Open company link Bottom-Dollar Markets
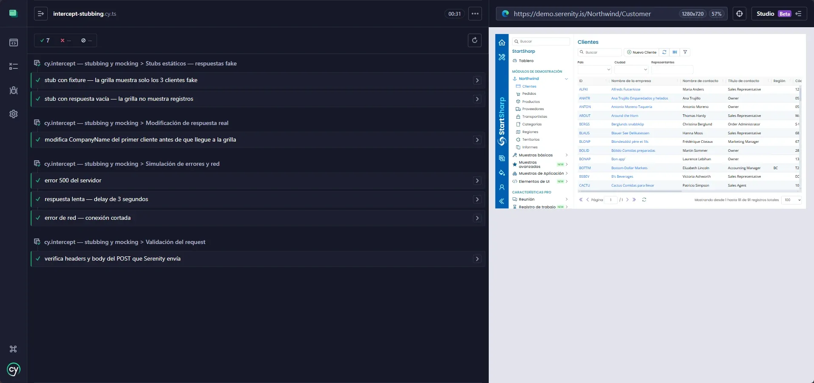814x383 pixels. click(629, 168)
